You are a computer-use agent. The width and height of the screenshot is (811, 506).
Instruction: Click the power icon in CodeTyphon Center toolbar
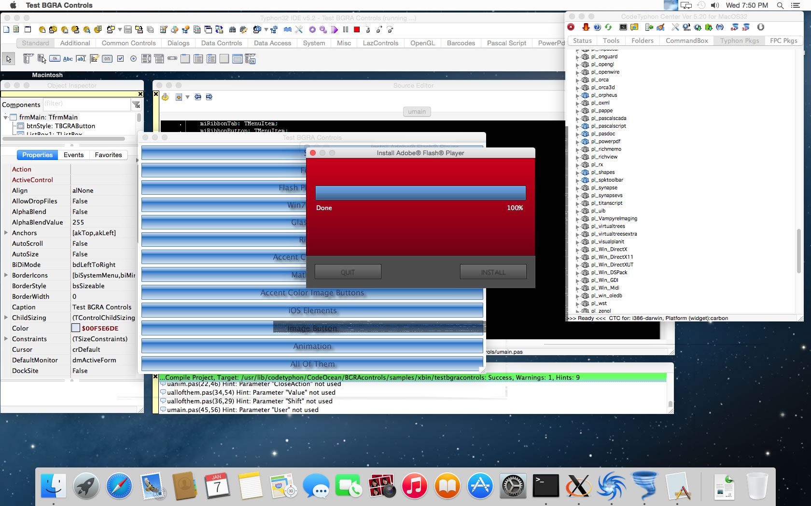coord(761,27)
